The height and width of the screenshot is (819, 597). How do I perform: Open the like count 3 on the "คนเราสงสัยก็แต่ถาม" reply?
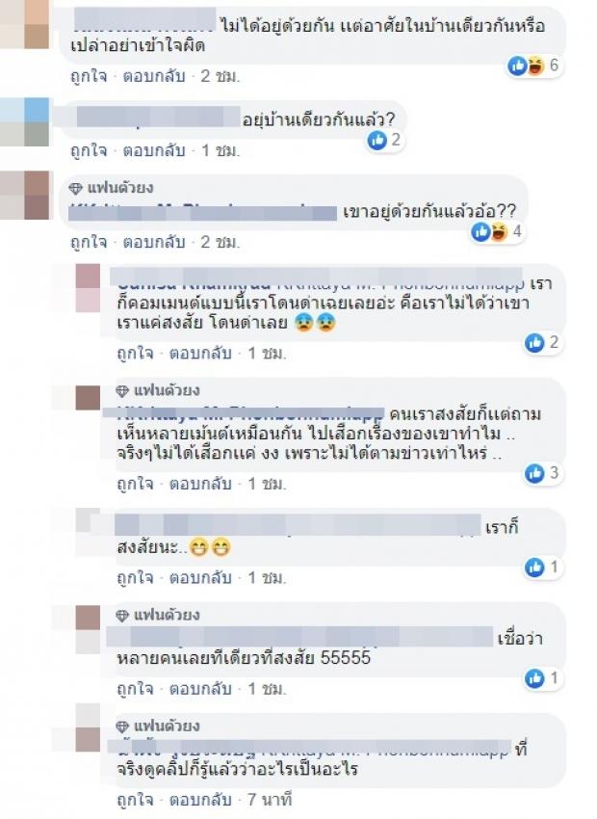pyautogui.click(x=542, y=473)
